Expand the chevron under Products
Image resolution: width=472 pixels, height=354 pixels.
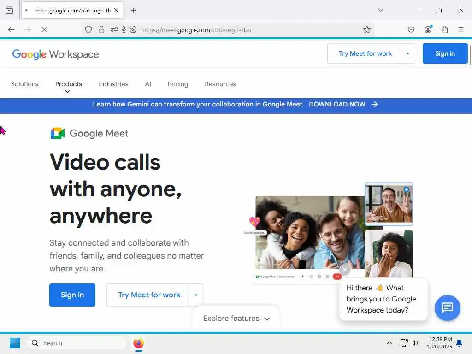[68, 92]
